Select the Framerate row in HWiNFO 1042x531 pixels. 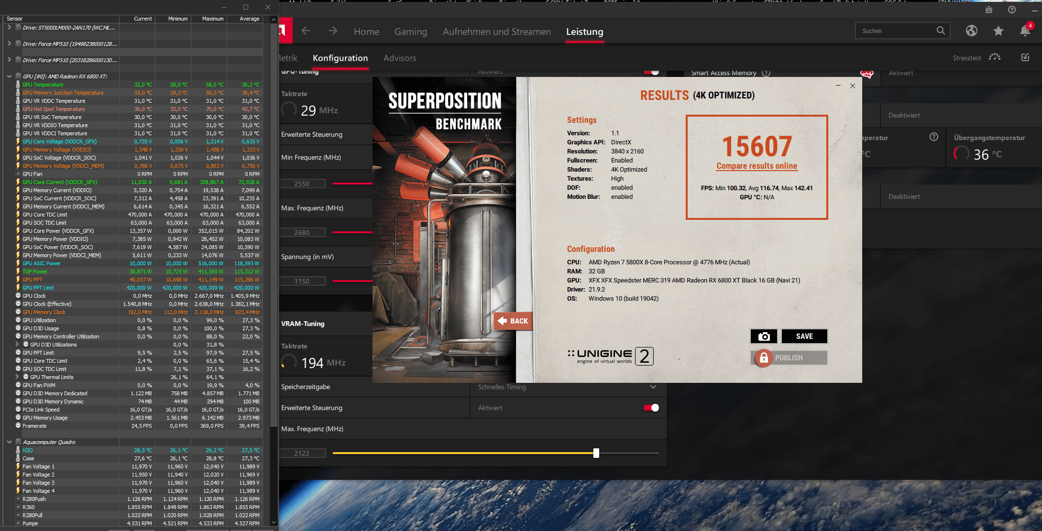coord(133,426)
